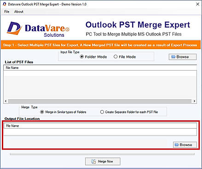
Task: Click the left arrow of PST list scrollbar
Action: (x=6, y=101)
